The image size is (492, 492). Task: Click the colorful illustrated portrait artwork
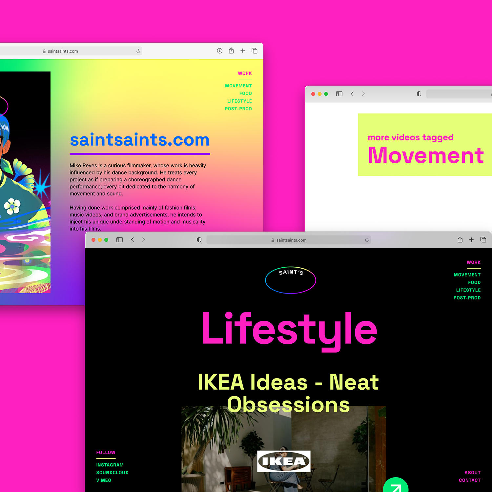pos(25,182)
